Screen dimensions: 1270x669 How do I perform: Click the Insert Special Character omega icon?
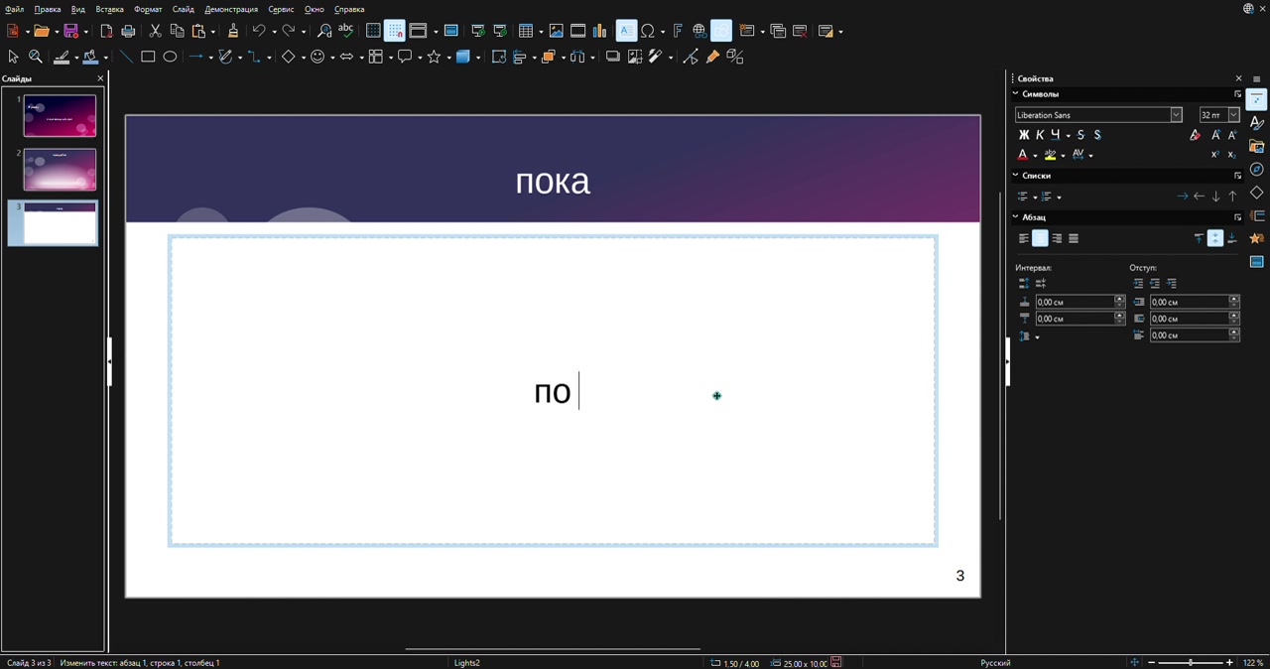tap(648, 31)
